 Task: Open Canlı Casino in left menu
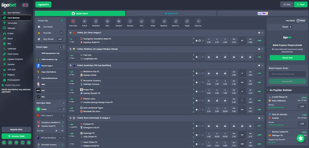(x=16, y=54)
